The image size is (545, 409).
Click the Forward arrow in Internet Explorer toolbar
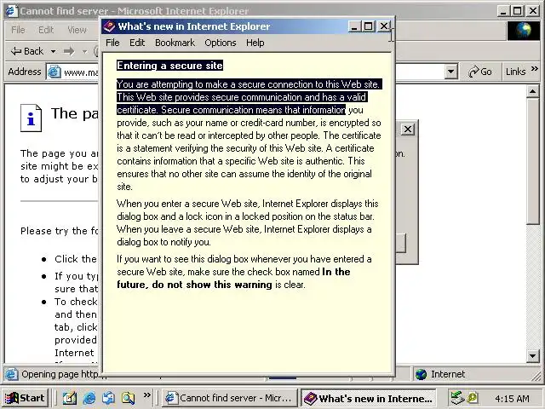(x=69, y=51)
